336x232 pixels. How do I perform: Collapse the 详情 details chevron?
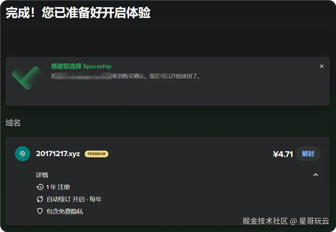[x=315, y=175]
